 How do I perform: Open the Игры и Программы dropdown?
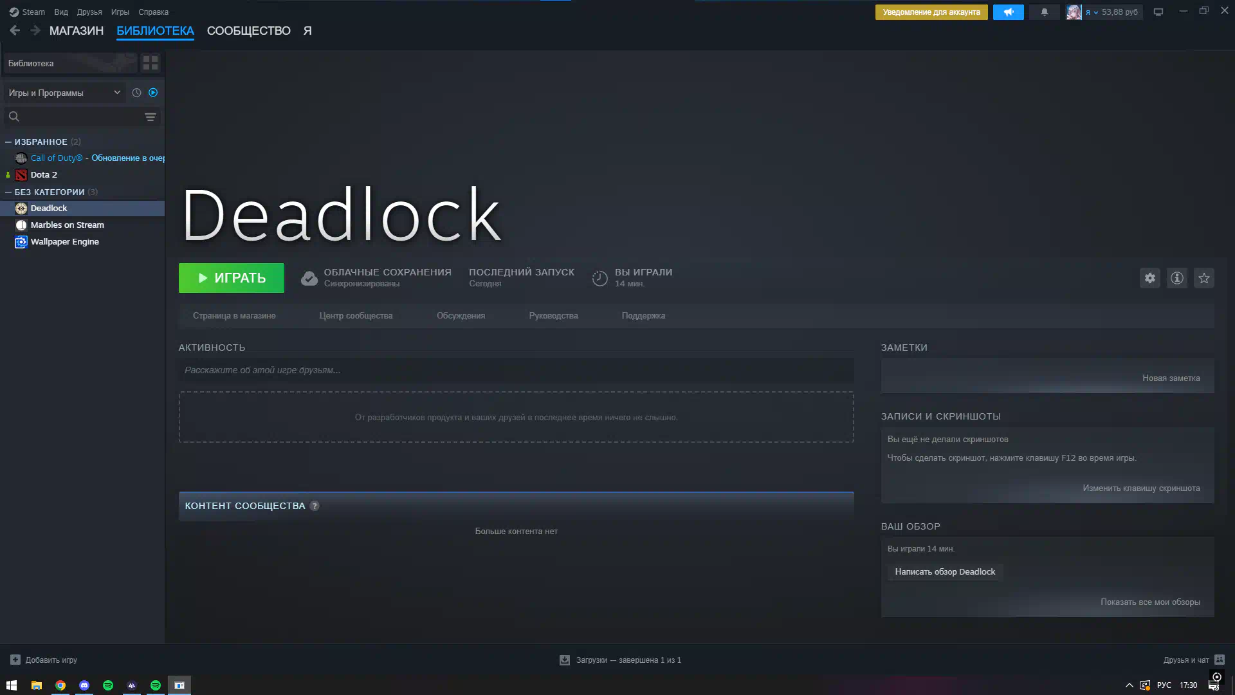(64, 93)
